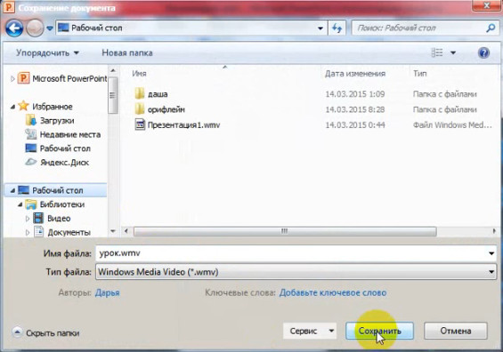Go back with the blue arrow button

click(14, 28)
